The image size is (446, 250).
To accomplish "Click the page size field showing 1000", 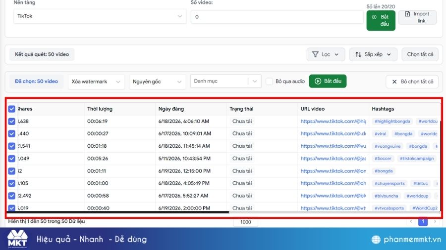I will 245,222.
